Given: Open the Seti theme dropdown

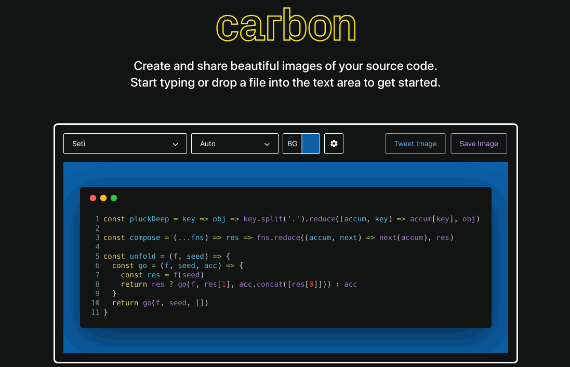Looking at the screenshot, I should point(125,144).
